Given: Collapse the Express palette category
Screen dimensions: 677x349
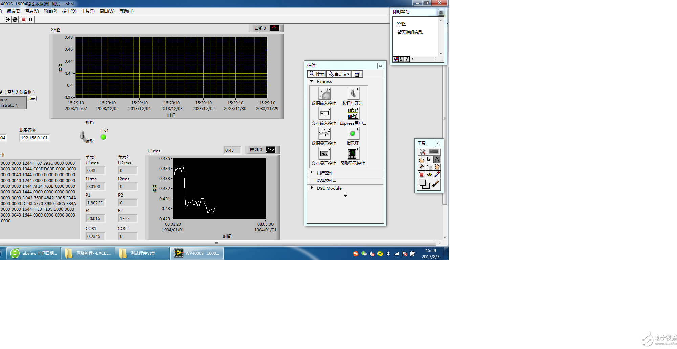Looking at the screenshot, I should tap(311, 81).
